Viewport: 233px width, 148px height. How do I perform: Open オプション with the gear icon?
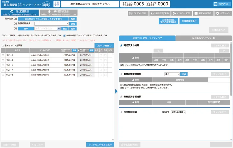pos(223,13)
